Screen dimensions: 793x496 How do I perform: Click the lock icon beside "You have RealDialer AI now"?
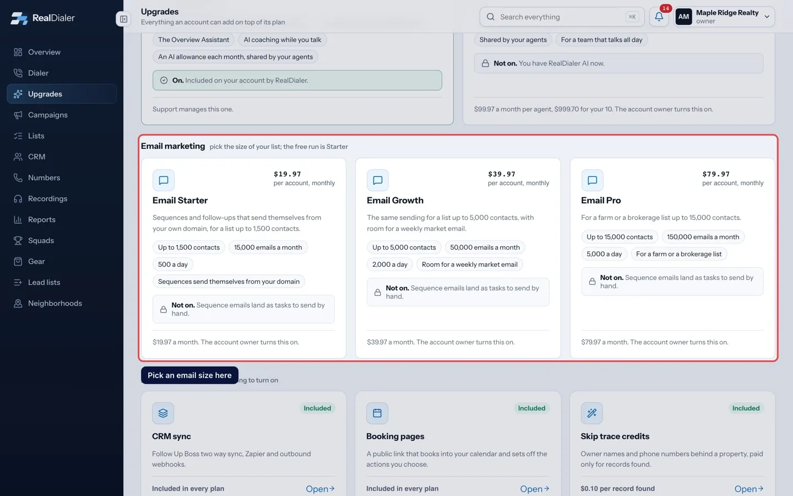pos(485,63)
